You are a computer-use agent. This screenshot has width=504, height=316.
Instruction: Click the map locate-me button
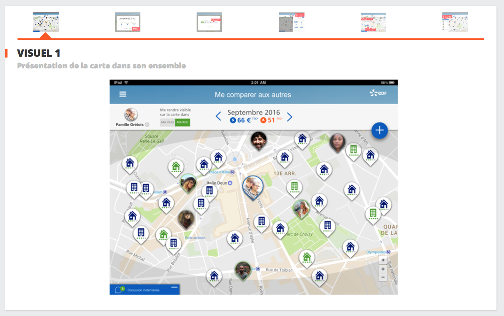[383, 260]
